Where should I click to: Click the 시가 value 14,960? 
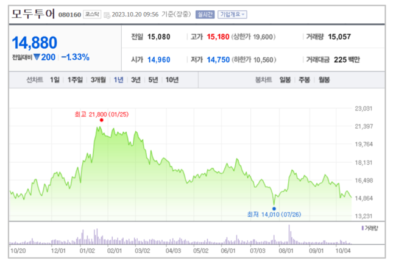click(158, 60)
